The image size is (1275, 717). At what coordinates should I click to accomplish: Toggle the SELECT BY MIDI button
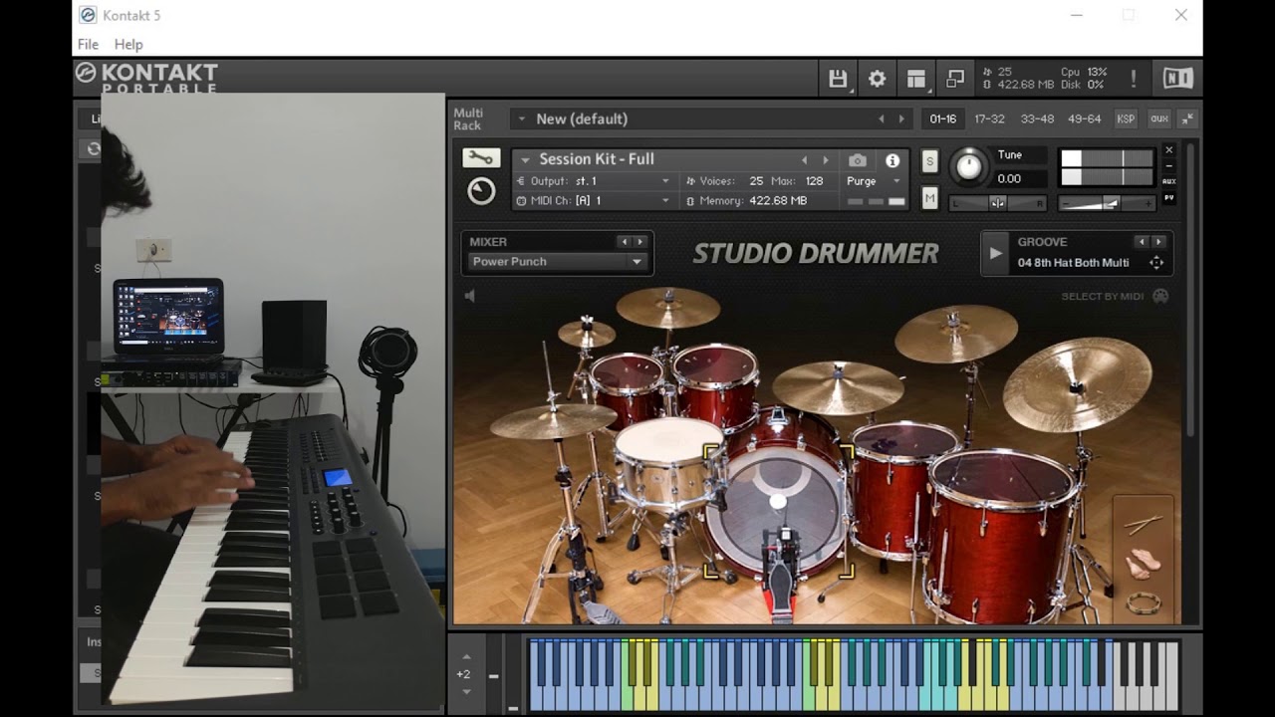pos(1114,296)
